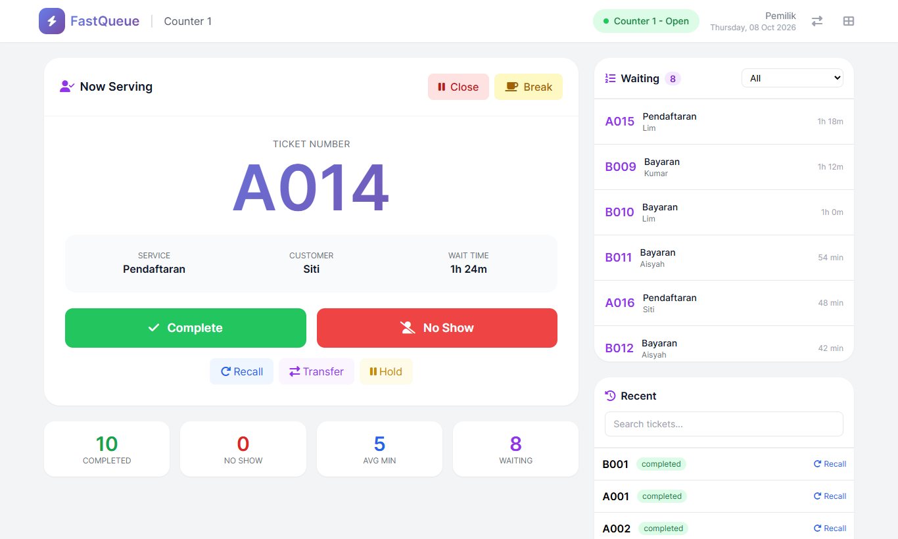Click the FastQueue lightning bolt logo
The width and height of the screenshot is (898, 539).
tap(52, 21)
